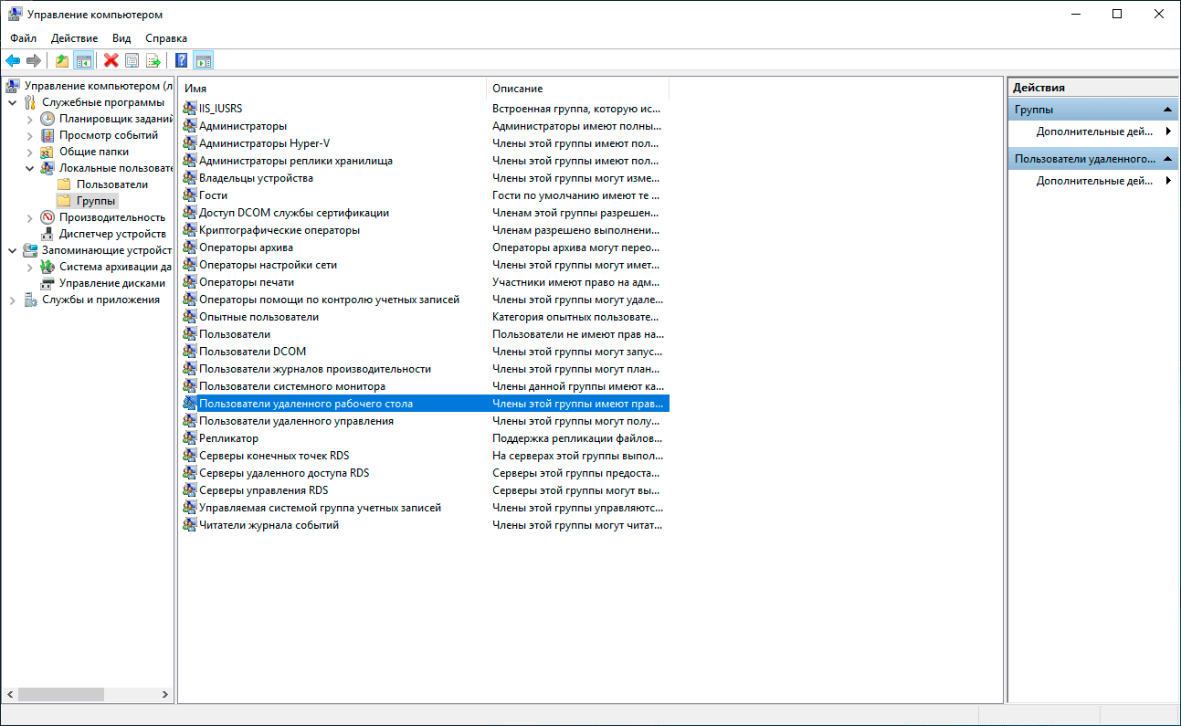1181x726 pixels.
Task: Expand the Службы и приложения node
Action: click(13, 300)
